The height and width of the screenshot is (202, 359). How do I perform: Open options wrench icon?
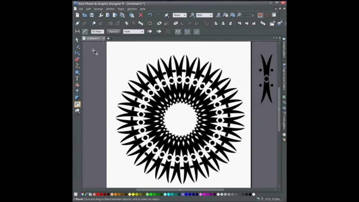[x=101, y=15]
